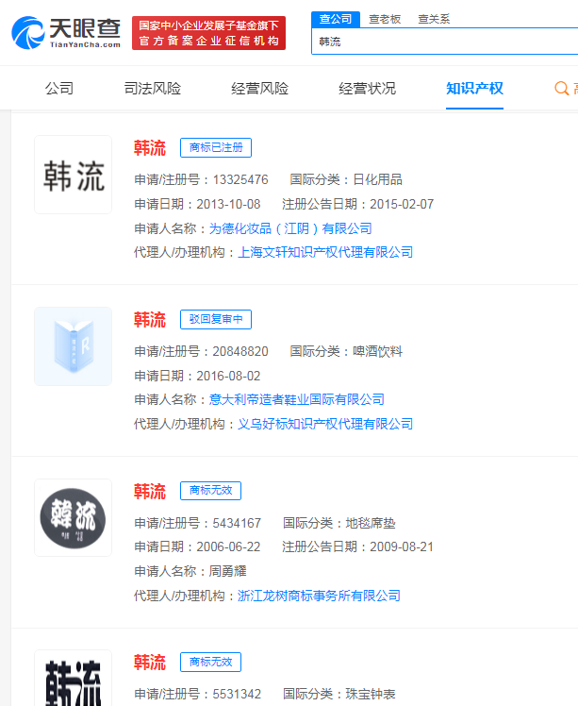
Task: Click 商标无效 tag for registration 5434167
Action: pyautogui.click(x=210, y=490)
